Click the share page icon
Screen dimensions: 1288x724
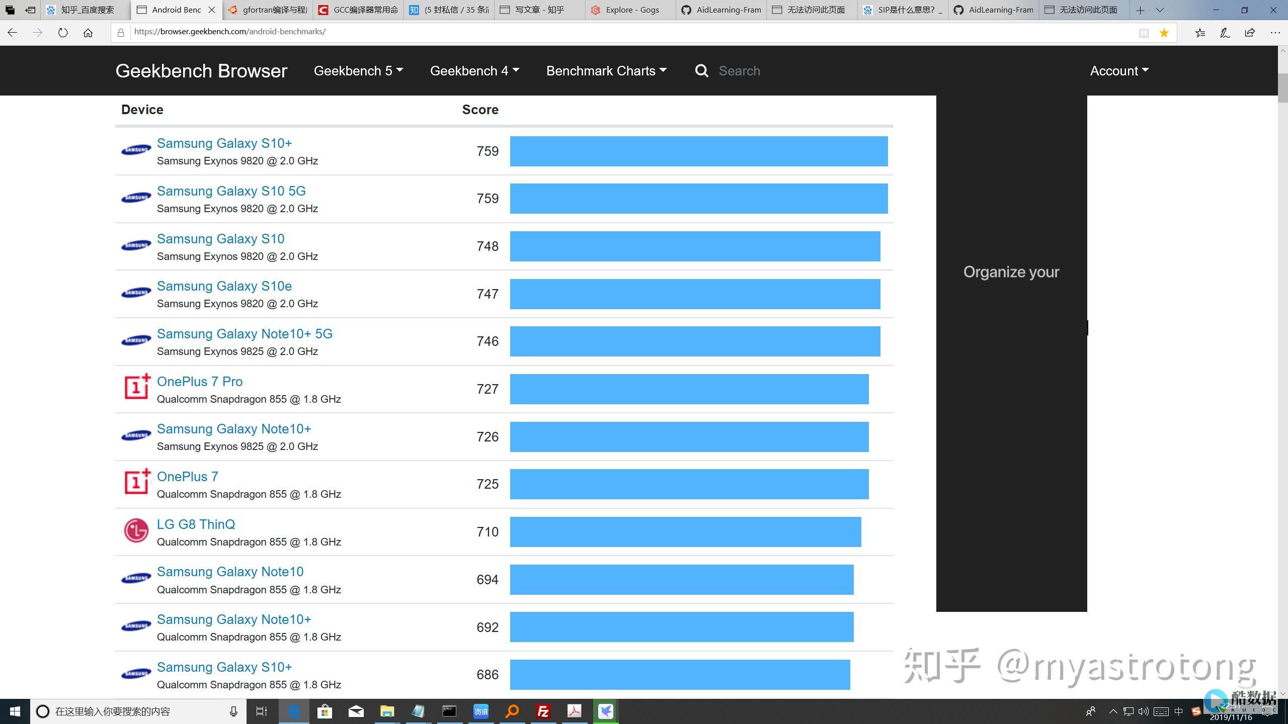(1250, 33)
